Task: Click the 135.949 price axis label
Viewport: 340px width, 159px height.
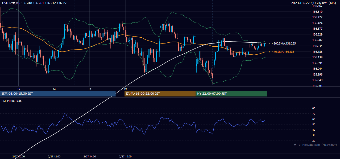Action: tap(317, 80)
